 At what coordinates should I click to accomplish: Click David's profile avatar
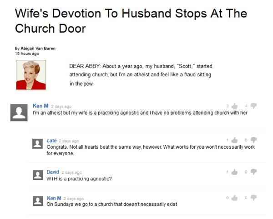[x=38, y=175]
